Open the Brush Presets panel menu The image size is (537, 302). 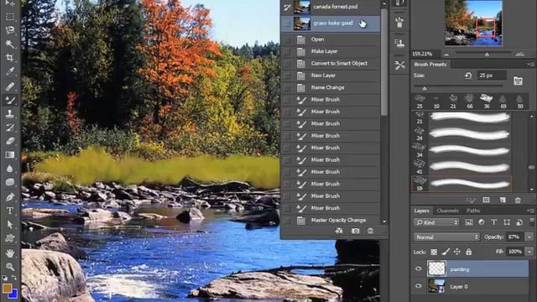coord(530,64)
